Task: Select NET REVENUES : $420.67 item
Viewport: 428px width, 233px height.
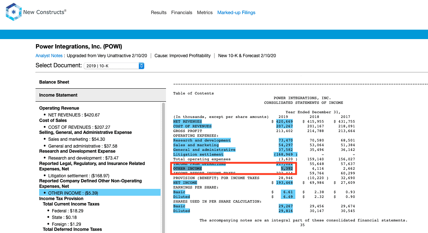Action: (x=74, y=115)
